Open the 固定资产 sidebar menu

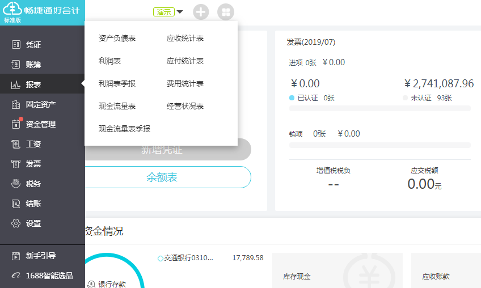pyautogui.click(x=43, y=104)
